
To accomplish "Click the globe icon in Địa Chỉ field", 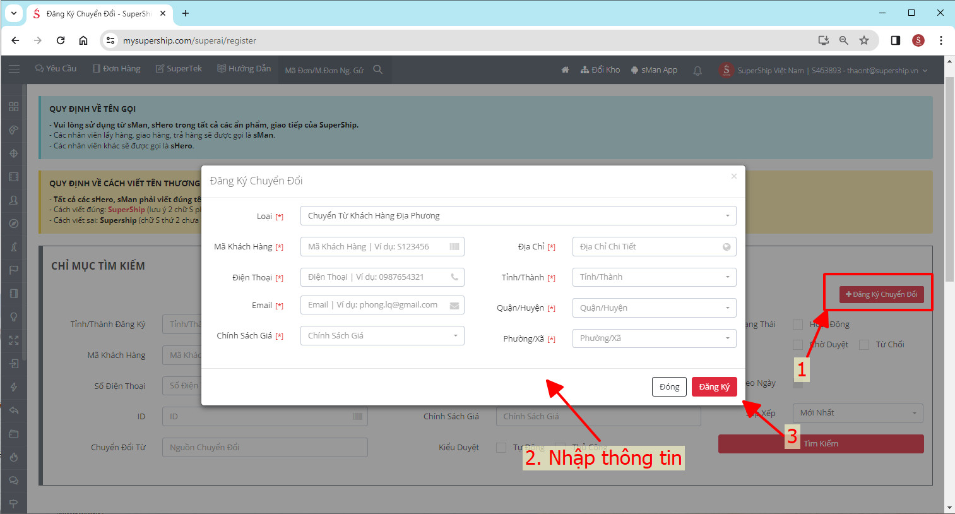I will (727, 247).
